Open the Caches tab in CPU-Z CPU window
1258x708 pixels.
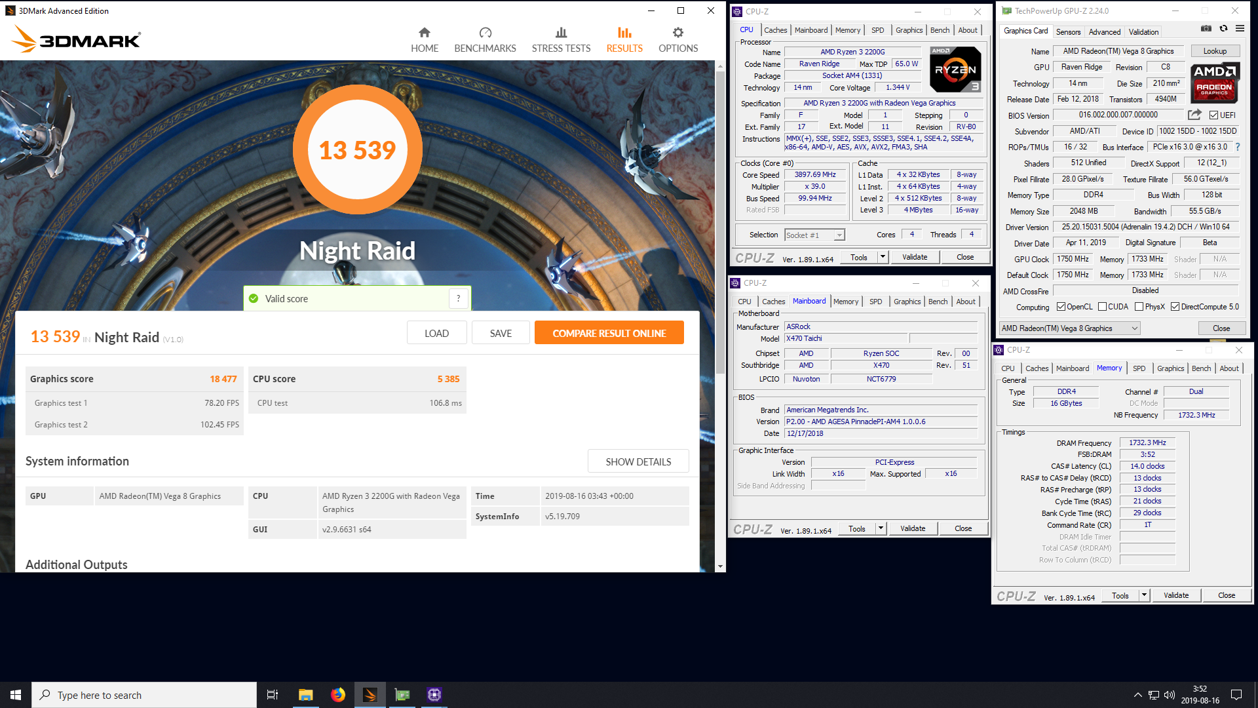click(775, 30)
